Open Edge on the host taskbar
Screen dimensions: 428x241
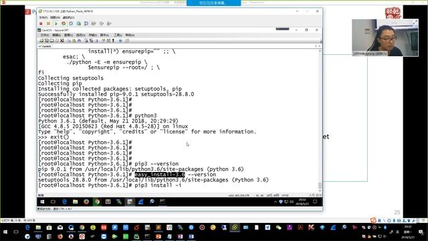27,228
